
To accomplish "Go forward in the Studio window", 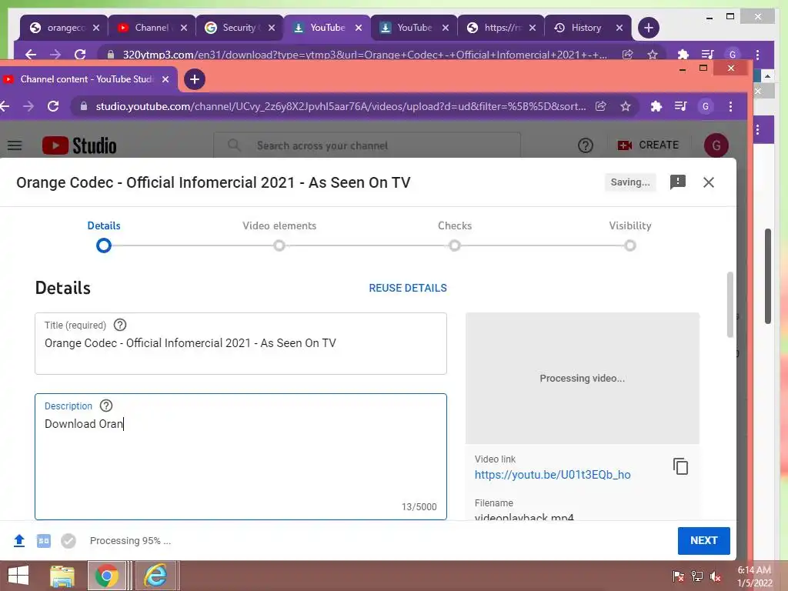I will (28, 106).
